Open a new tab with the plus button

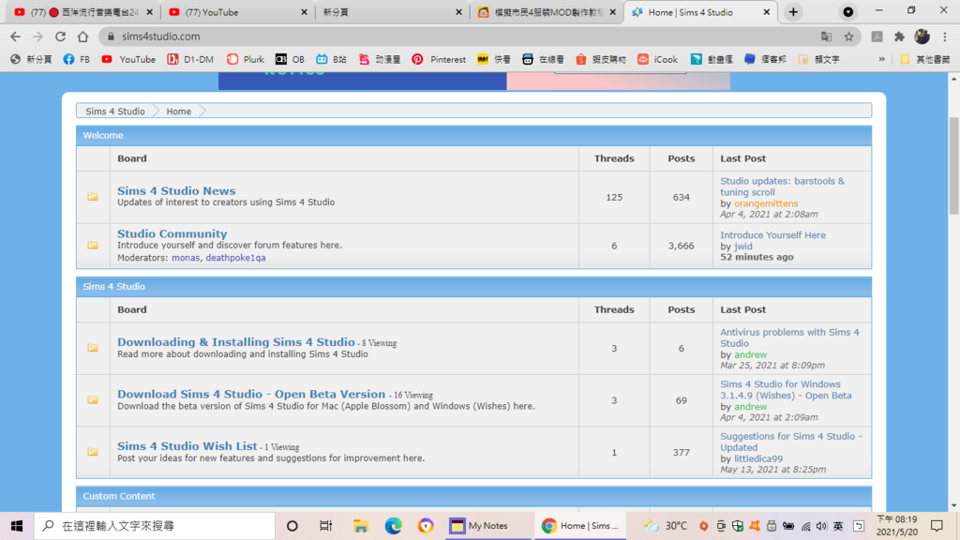793,12
